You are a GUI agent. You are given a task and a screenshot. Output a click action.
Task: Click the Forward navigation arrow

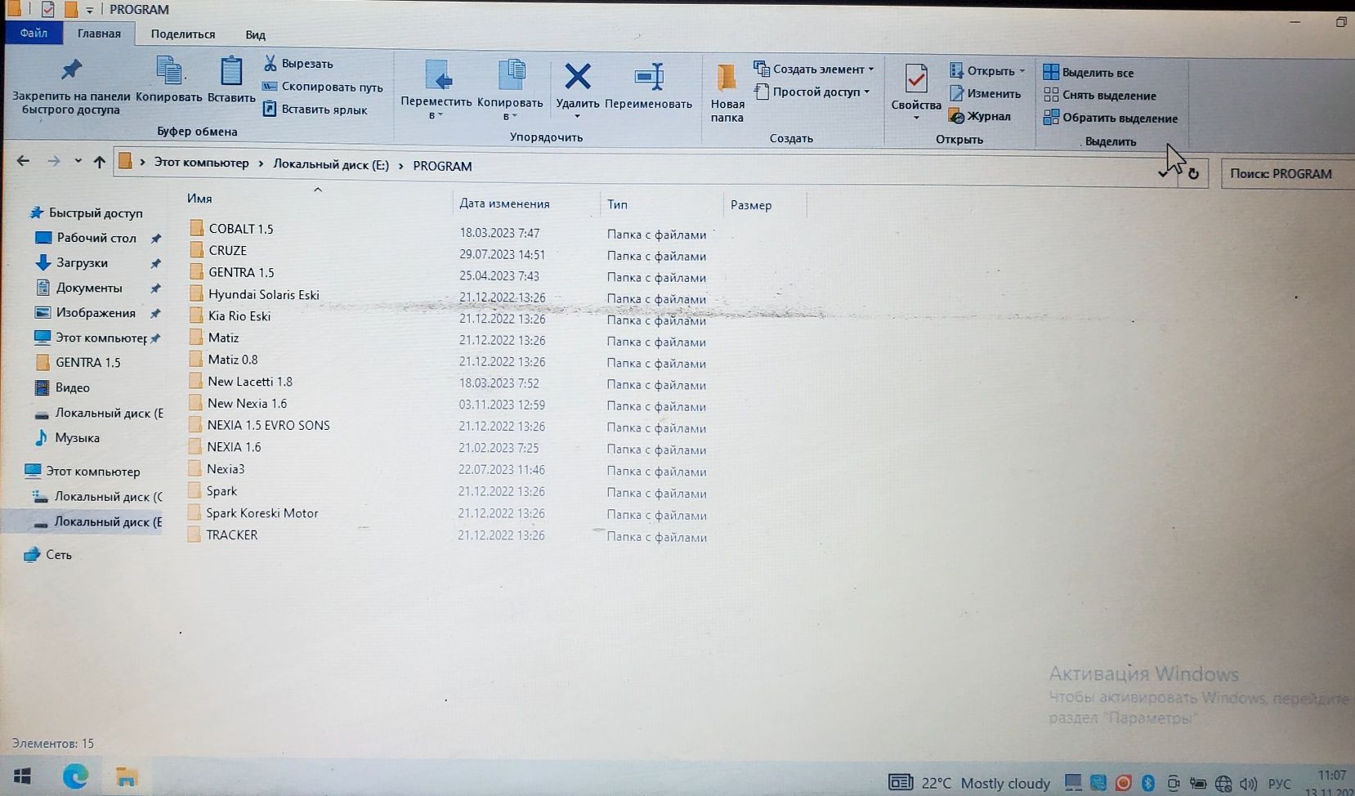point(54,161)
